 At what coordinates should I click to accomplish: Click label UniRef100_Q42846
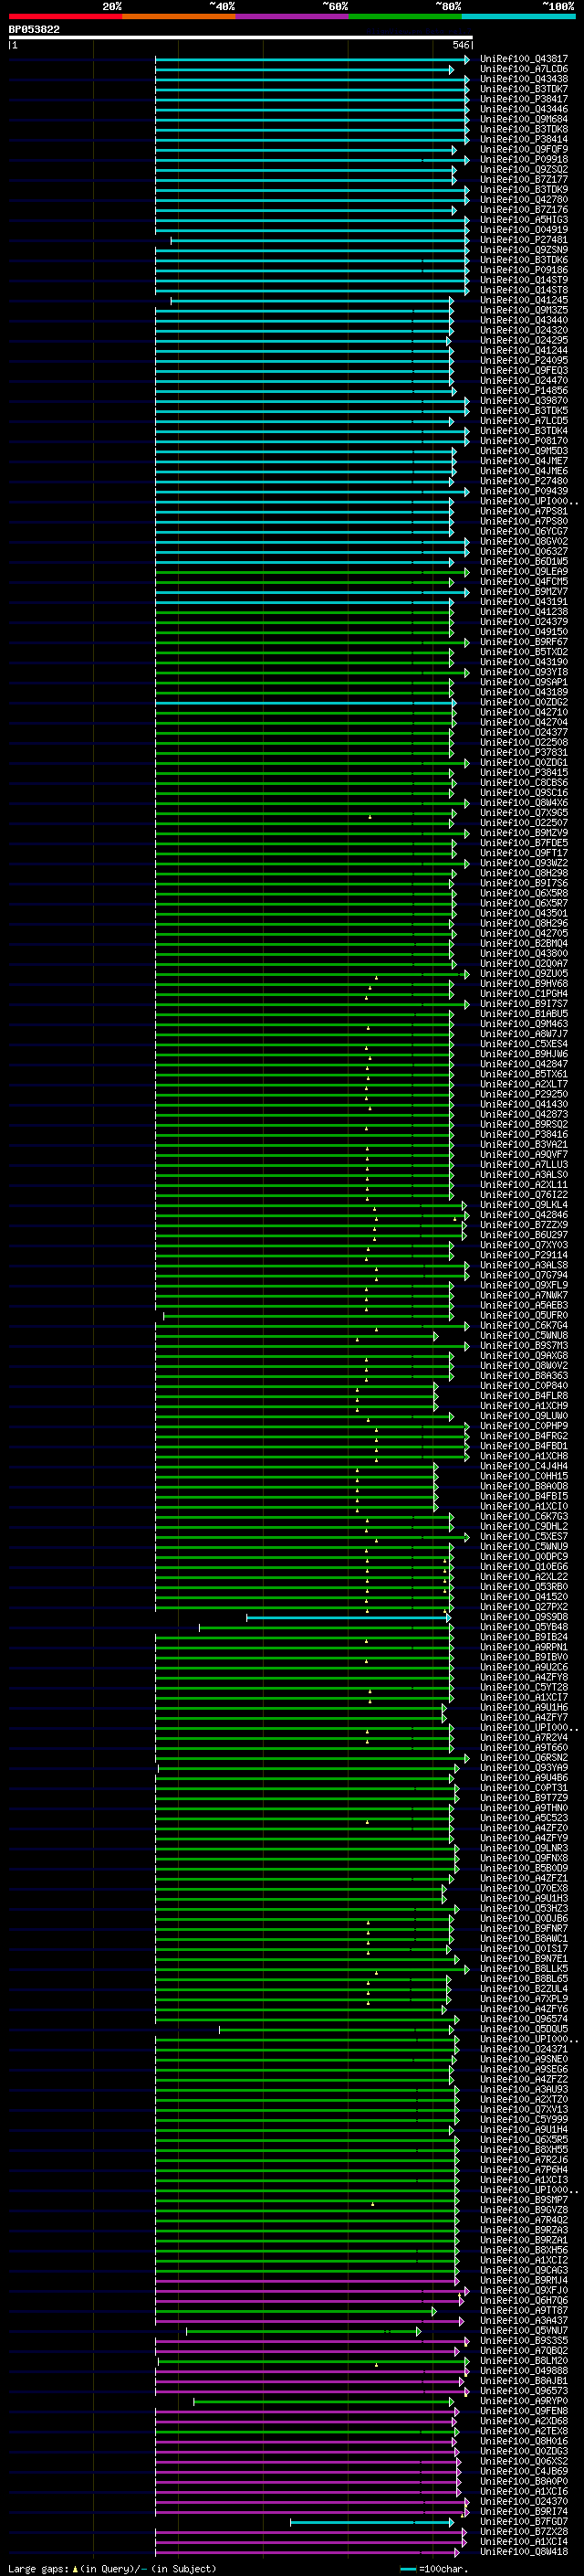[x=523, y=1215]
